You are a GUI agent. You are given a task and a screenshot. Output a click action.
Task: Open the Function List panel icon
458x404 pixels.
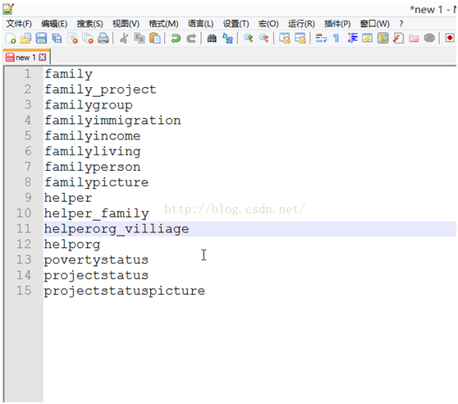398,39
